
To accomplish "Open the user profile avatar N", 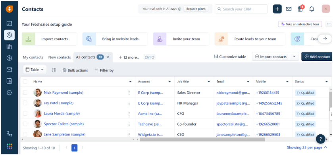I will coord(326,9).
